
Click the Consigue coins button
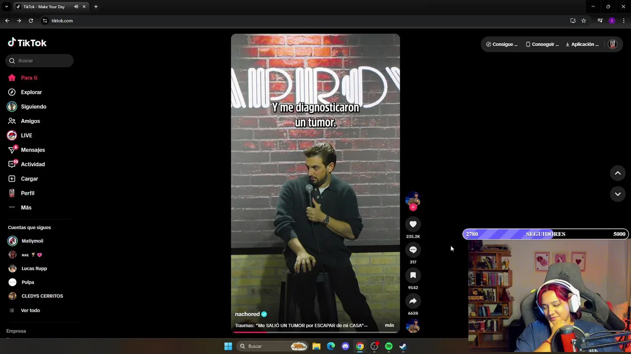(502, 44)
